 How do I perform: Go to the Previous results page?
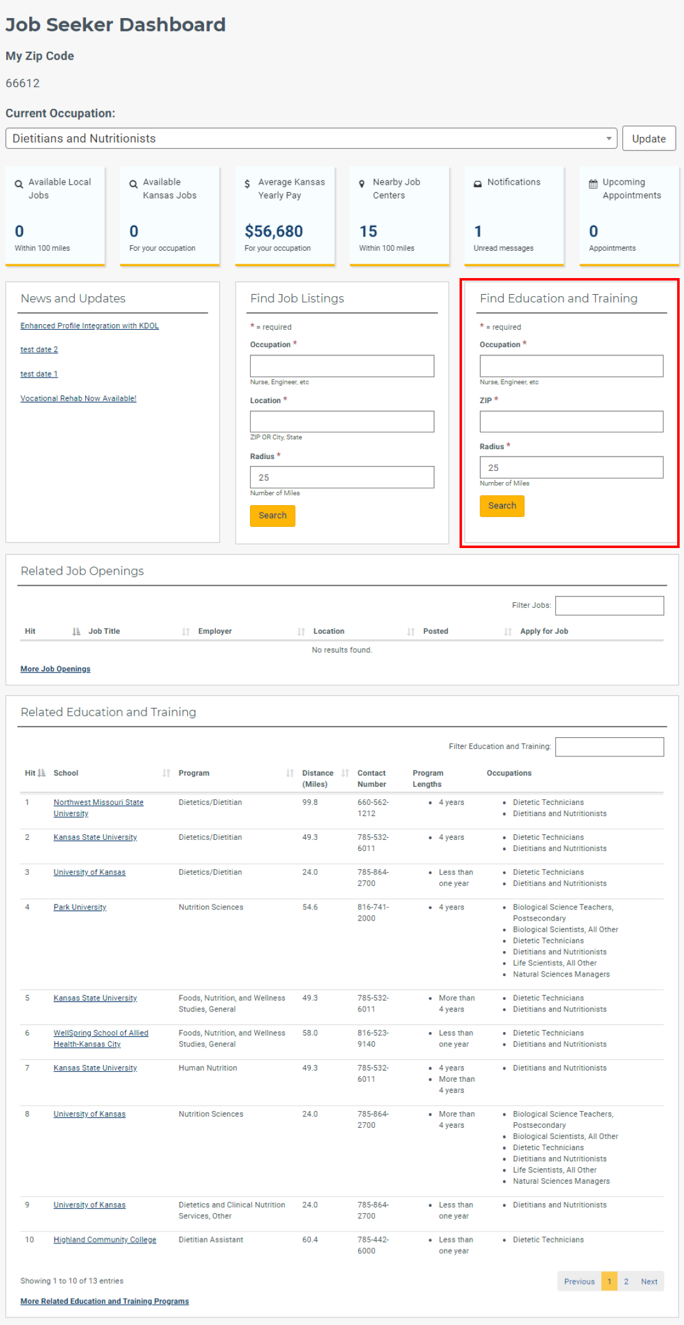pyautogui.click(x=580, y=1281)
